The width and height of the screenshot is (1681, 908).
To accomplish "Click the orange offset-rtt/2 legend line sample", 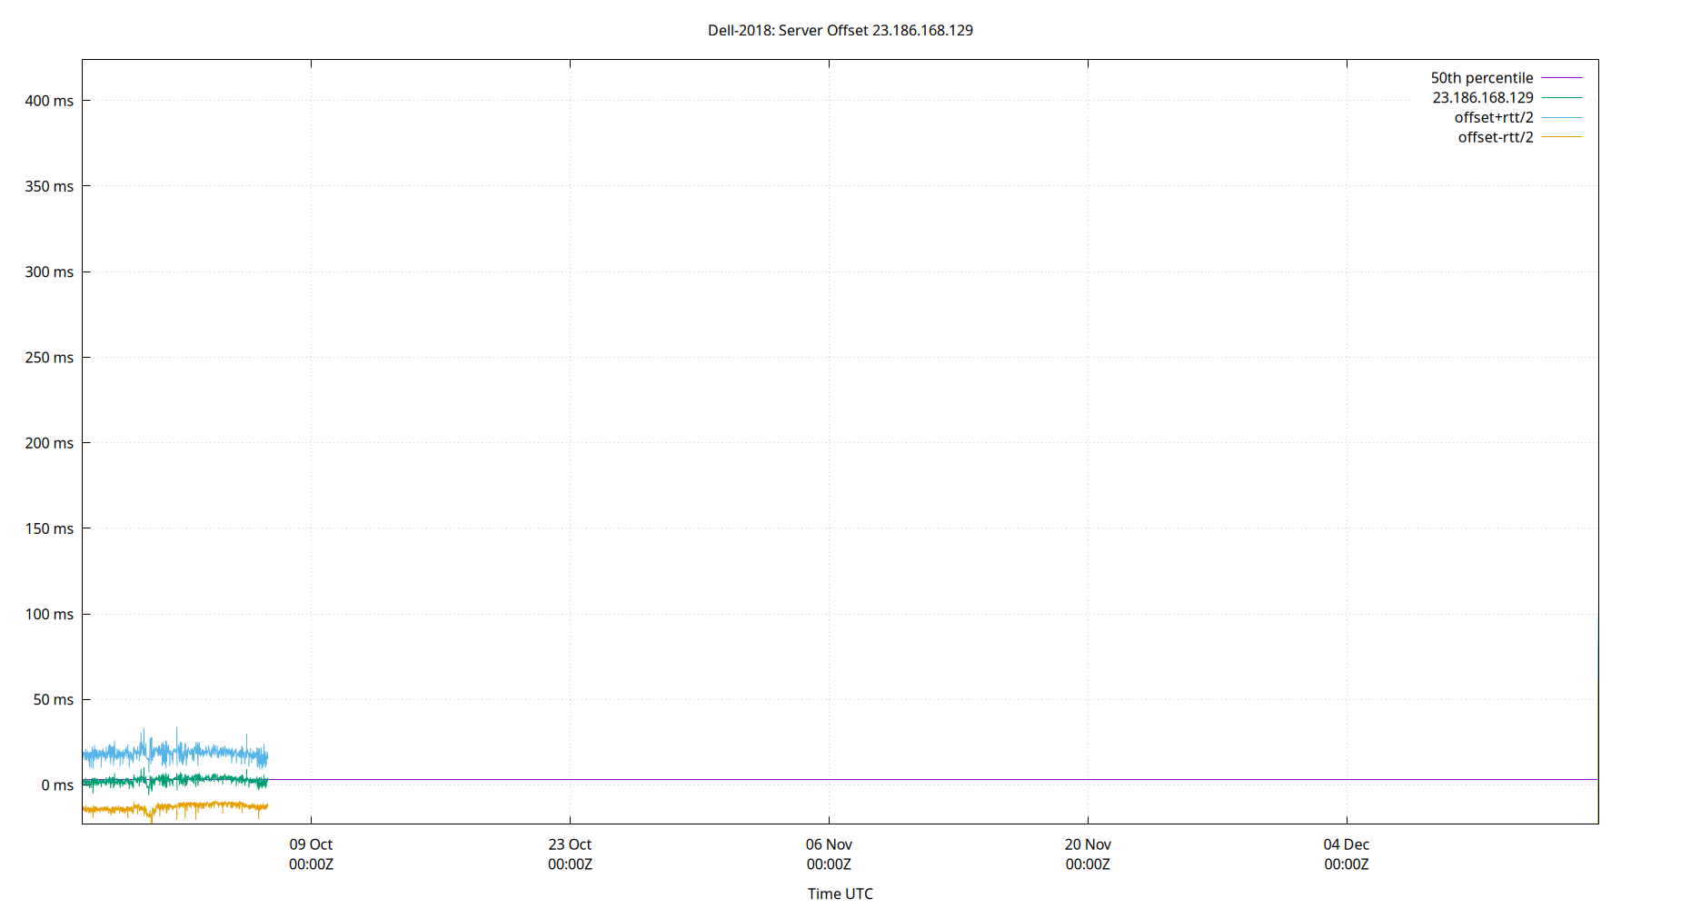I will [x=1561, y=137].
